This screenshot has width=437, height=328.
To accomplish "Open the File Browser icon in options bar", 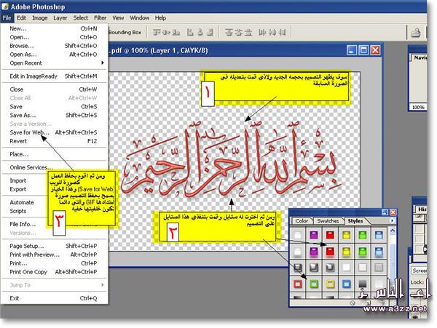I will [416, 33].
